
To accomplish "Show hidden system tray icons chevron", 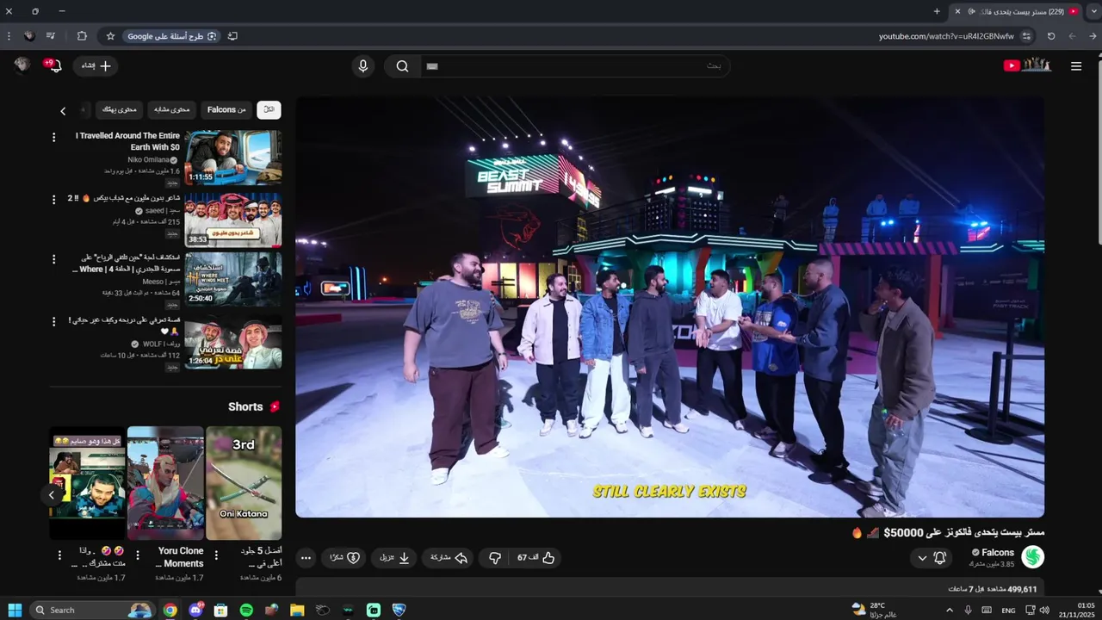I will pyautogui.click(x=950, y=610).
